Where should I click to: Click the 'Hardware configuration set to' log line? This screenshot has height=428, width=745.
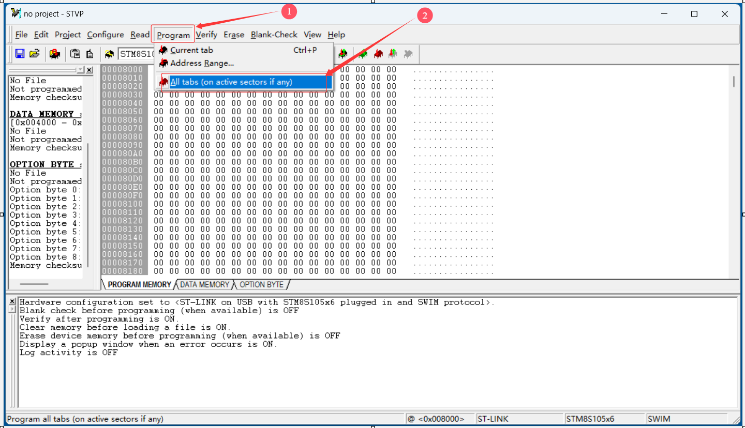coord(257,302)
